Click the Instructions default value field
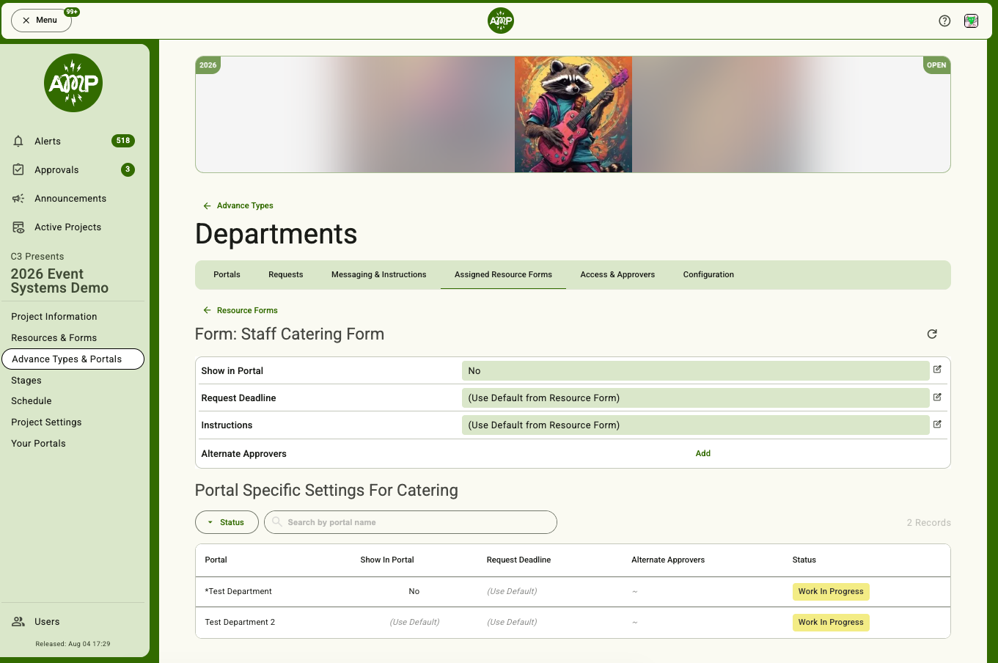Image resolution: width=998 pixels, height=663 pixels. click(696, 425)
